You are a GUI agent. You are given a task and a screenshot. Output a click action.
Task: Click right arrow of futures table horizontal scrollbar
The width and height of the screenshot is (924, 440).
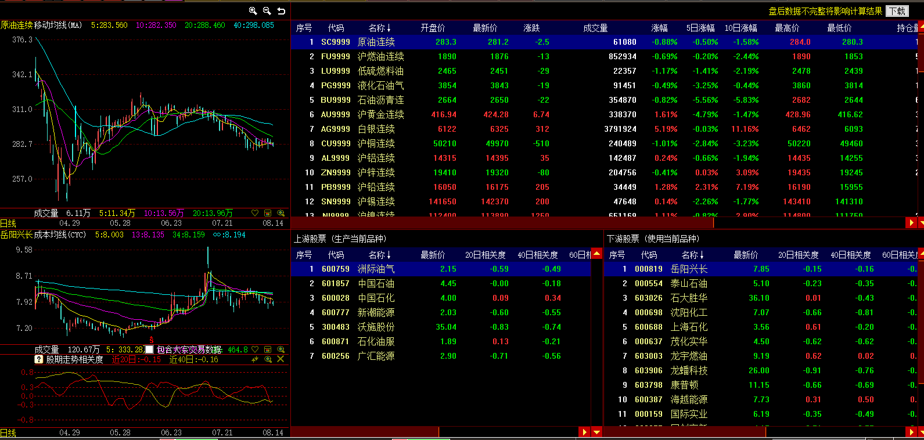(911, 222)
